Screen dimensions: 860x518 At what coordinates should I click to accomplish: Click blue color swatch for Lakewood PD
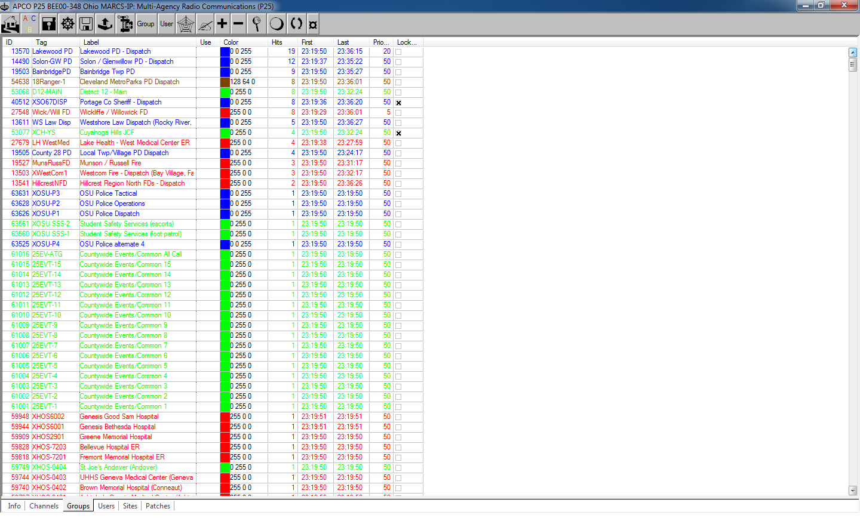tap(225, 51)
